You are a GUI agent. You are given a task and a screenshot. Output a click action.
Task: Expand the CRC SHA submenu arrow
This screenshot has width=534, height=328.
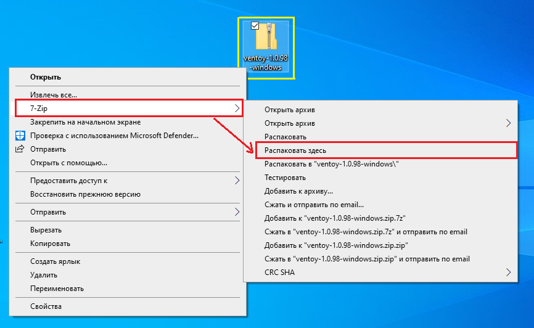coord(509,272)
